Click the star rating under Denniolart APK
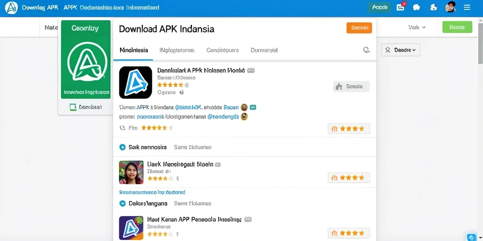The width and height of the screenshot is (483, 241). click(170, 85)
